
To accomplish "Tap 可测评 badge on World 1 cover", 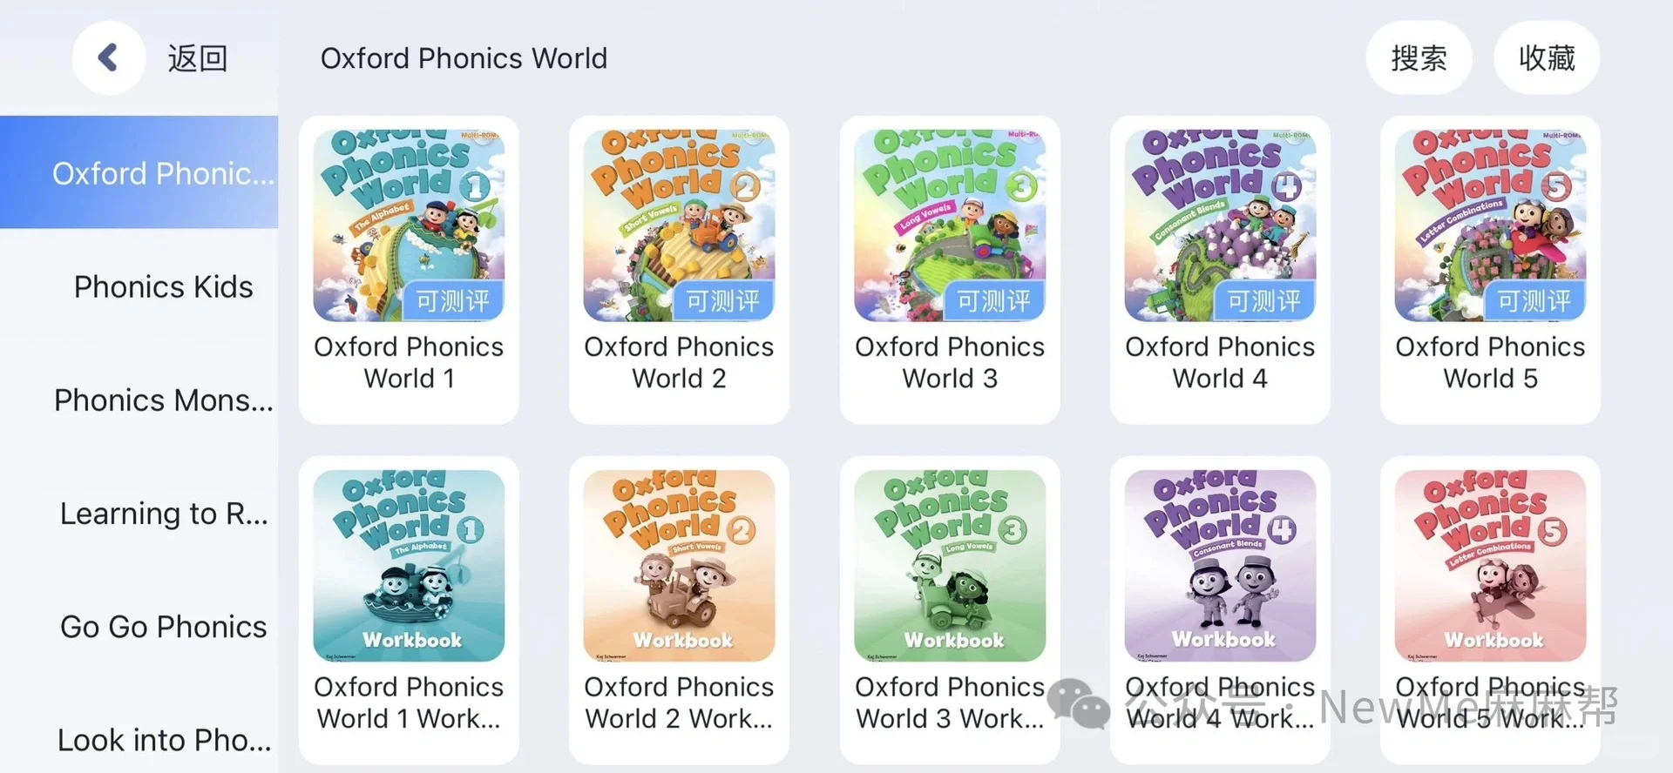I will pyautogui.click(x=453, y=301).
